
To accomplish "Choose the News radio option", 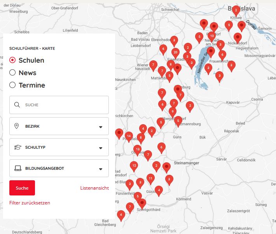I will click(x=12, y=73).
